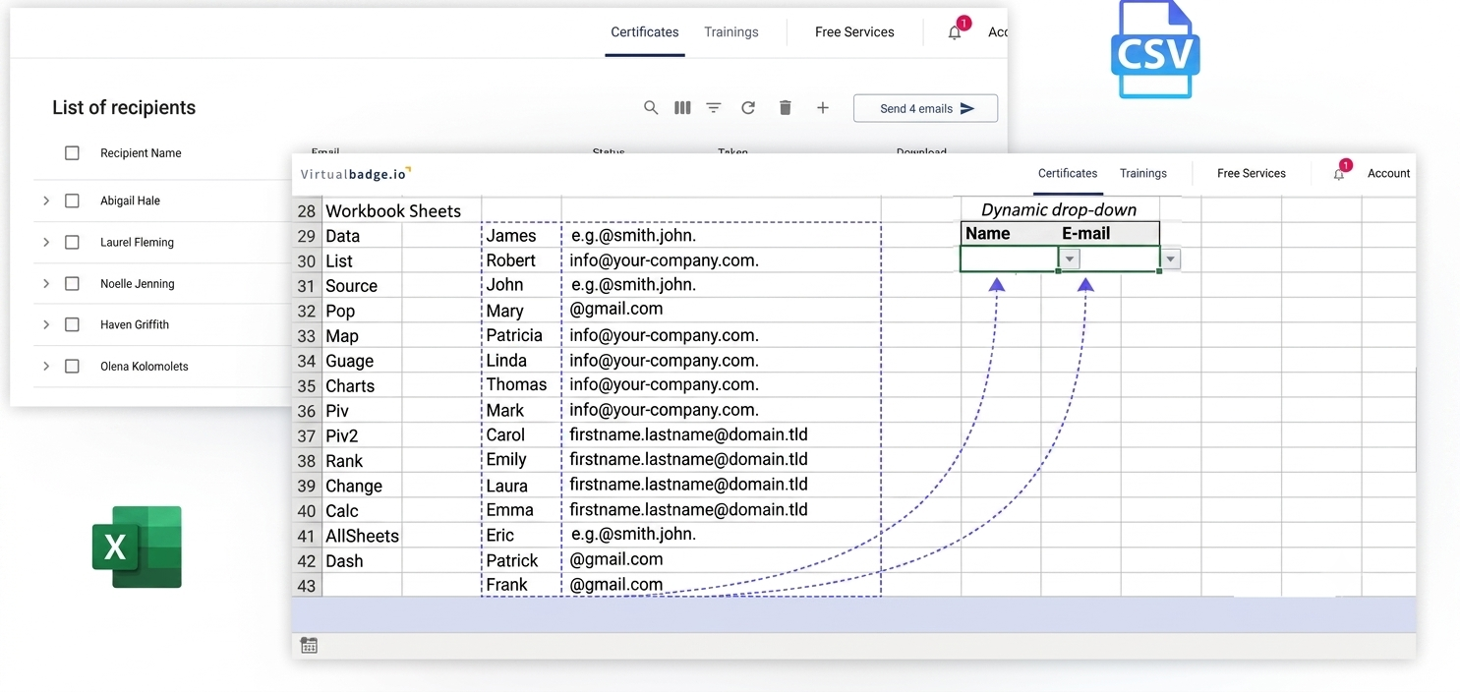This screenshot has height=692, width=1460.
Task: Click the List of recipients heading
Action: (x=124, y=108)
